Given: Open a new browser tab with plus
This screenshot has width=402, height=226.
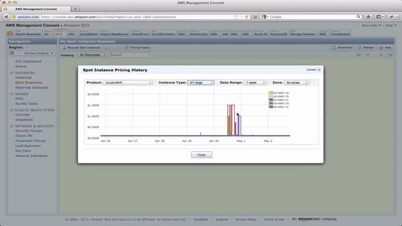Looking at the screenshot, I should click(x=75, y=9).
